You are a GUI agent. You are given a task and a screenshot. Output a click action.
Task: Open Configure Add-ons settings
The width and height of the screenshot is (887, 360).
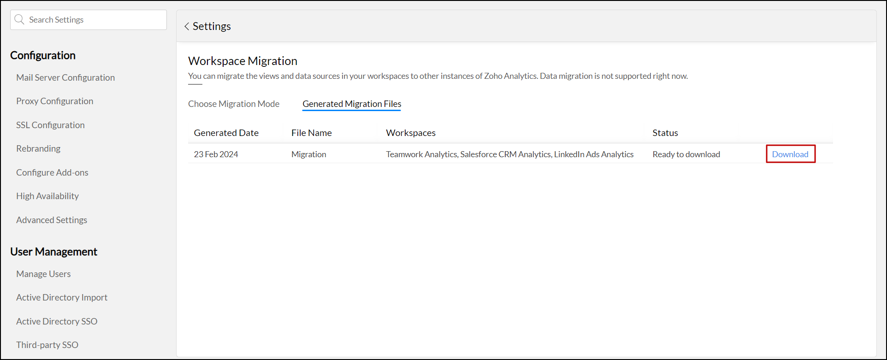pyautogui.click(x=52, y=172)
